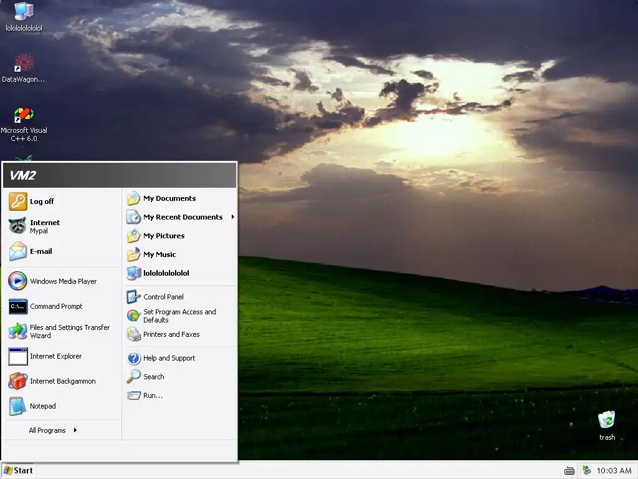The image size is (638, 479).
Task: Select Search label in Start menu
Action: (153, 377)
